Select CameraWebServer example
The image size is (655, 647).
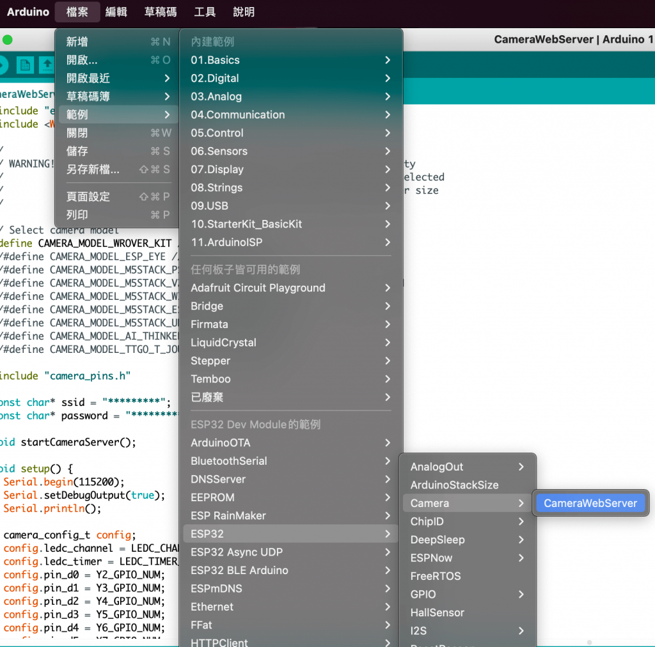tap(590, 503)
